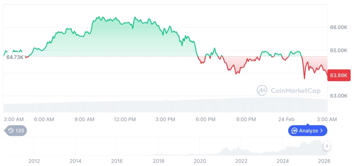Image resolution: width=357 pixels, height=166 pixels.
Task: Click the 12:00 PM time axis label
Action: 125,119
